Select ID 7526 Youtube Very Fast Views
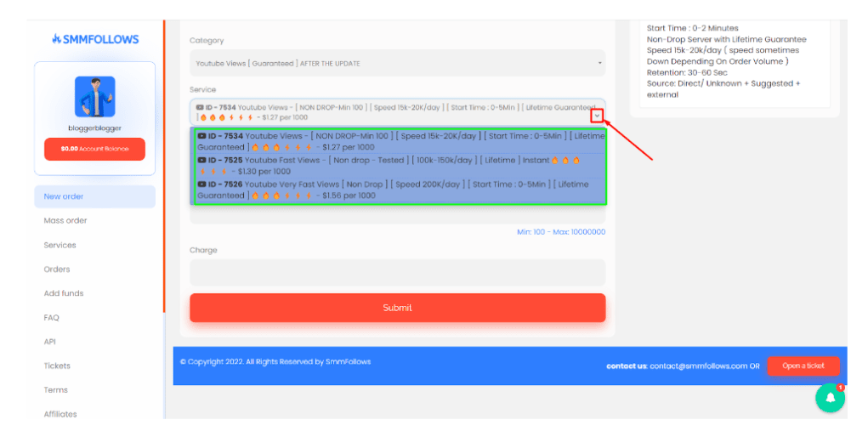The image size is (868, 431). click(398, 190)
